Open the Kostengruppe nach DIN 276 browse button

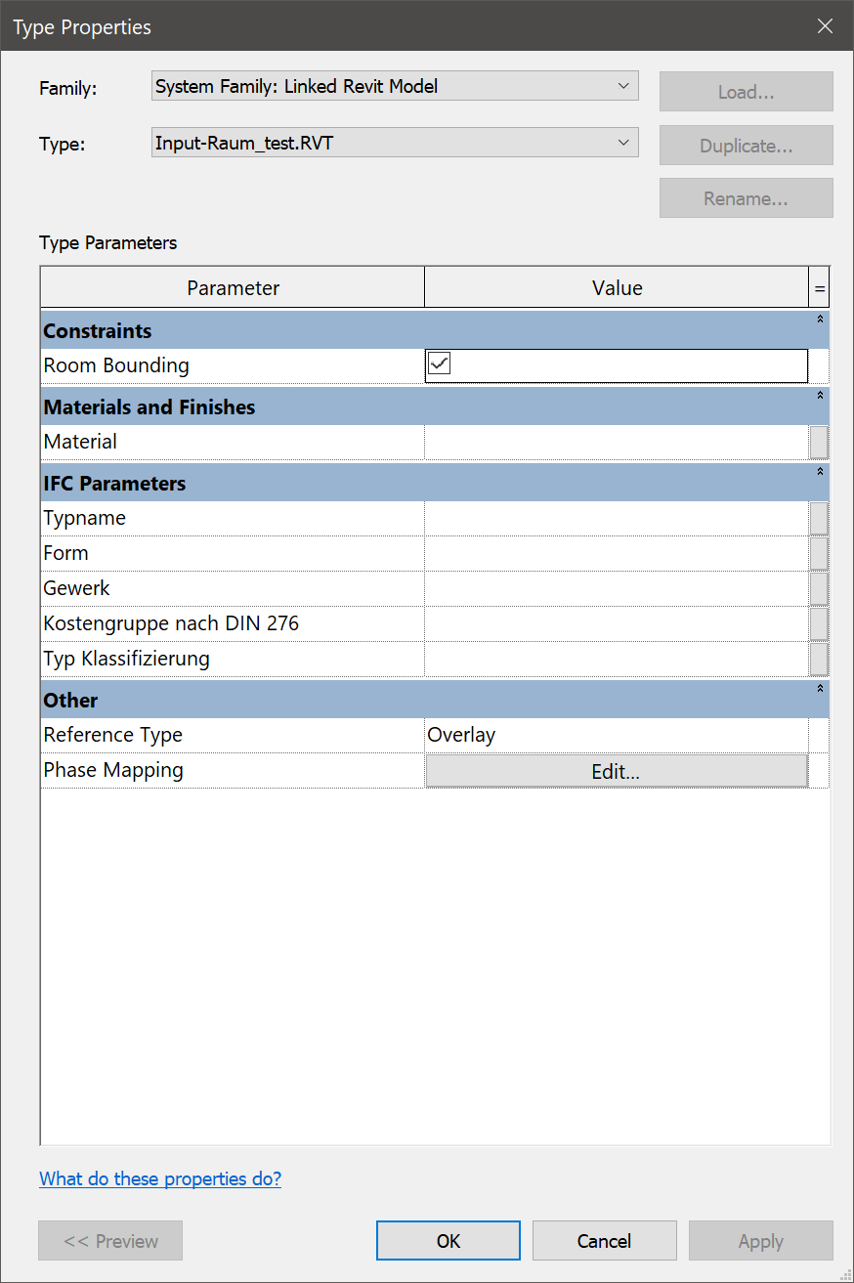(x=819, y=623)
